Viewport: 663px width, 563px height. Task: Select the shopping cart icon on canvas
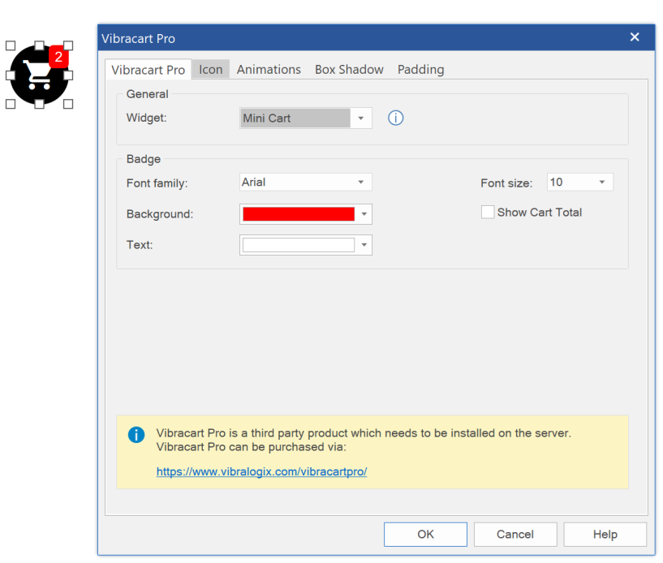click(x=38, y=75)
